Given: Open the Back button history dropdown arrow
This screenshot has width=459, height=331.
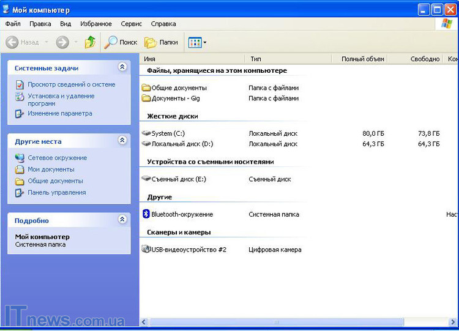Looking at the screenshot, I should coord(46,42).
